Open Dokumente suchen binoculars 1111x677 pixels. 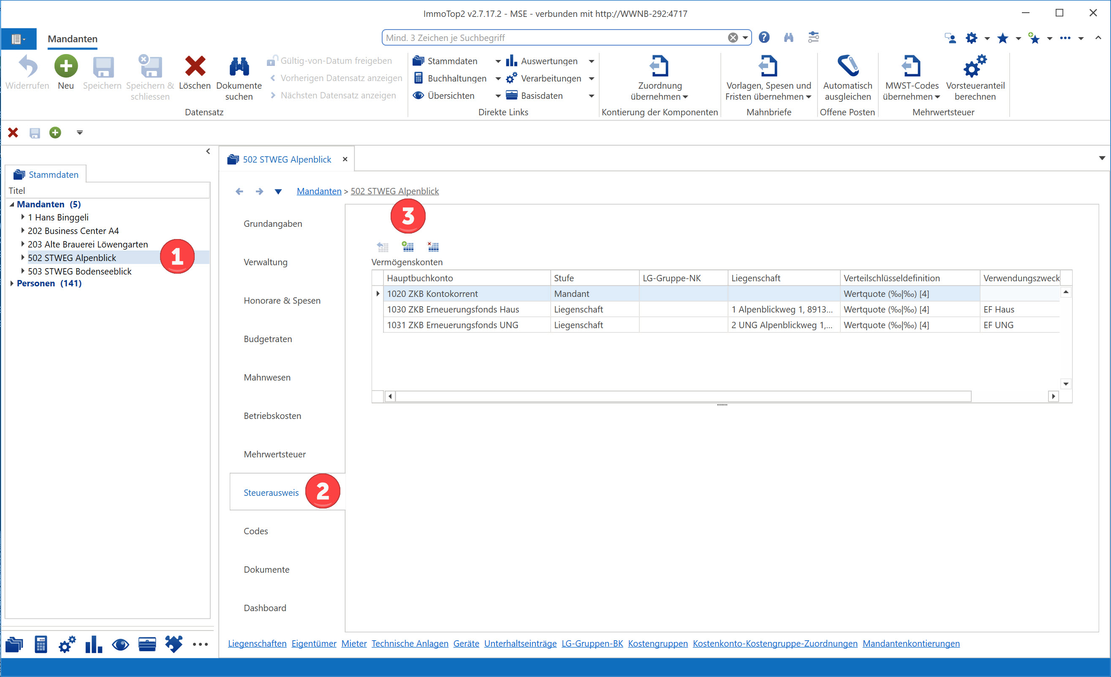tap(239, 67)
